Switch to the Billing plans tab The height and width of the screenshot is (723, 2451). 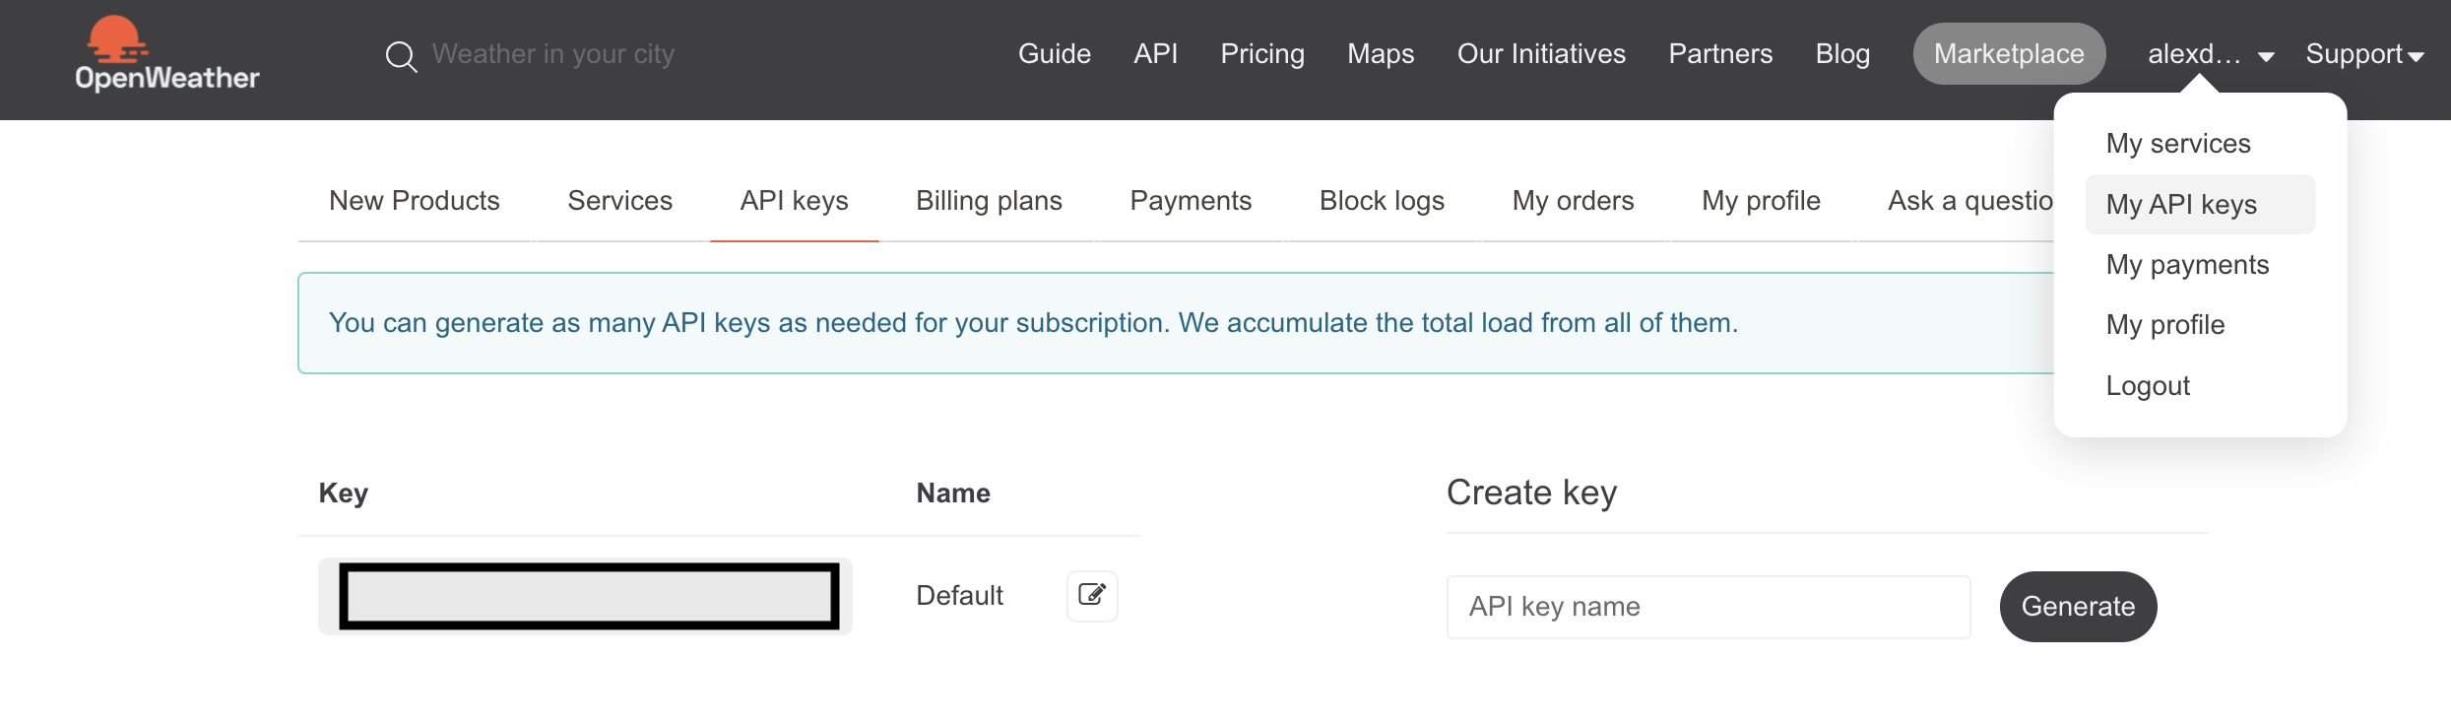click(989, 201)
